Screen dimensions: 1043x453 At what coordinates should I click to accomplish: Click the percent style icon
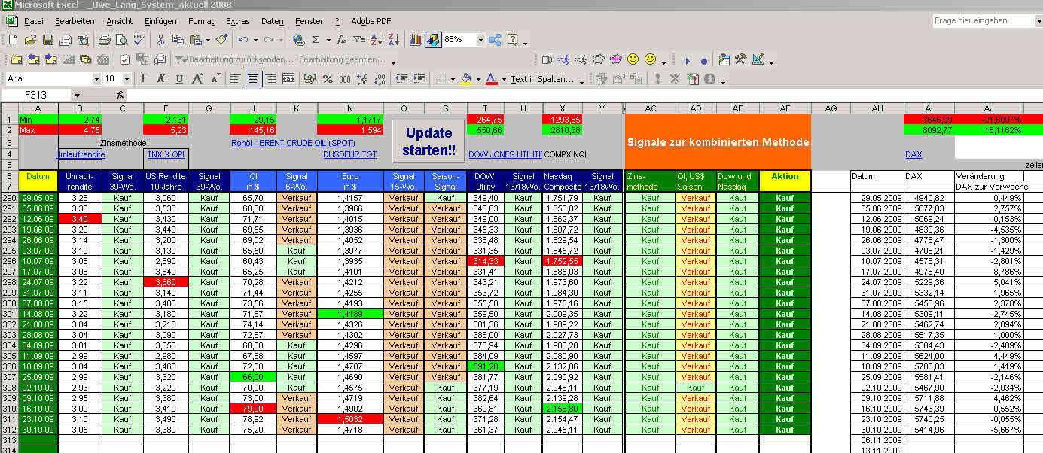(328, 79)
